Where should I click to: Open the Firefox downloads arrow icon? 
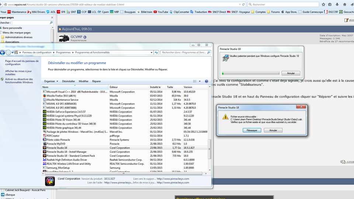point(337,4)
